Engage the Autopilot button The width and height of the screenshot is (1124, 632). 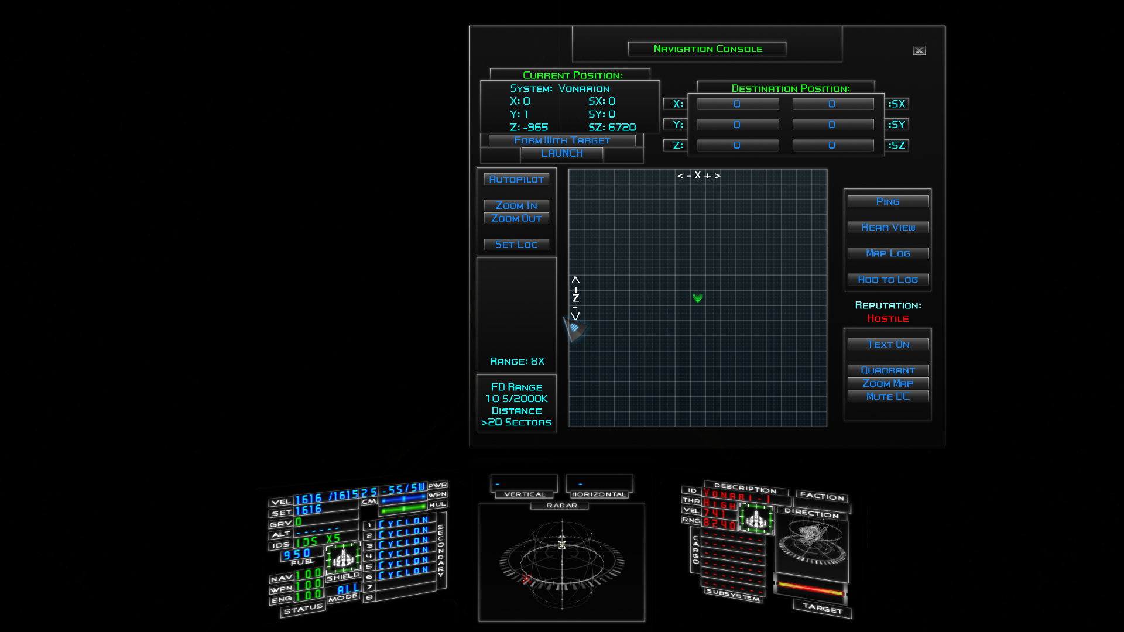(x=516, y=179)
